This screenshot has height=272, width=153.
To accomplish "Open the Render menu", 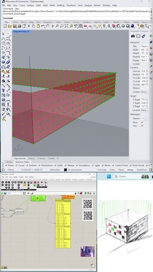I will [x=97, y=6].
